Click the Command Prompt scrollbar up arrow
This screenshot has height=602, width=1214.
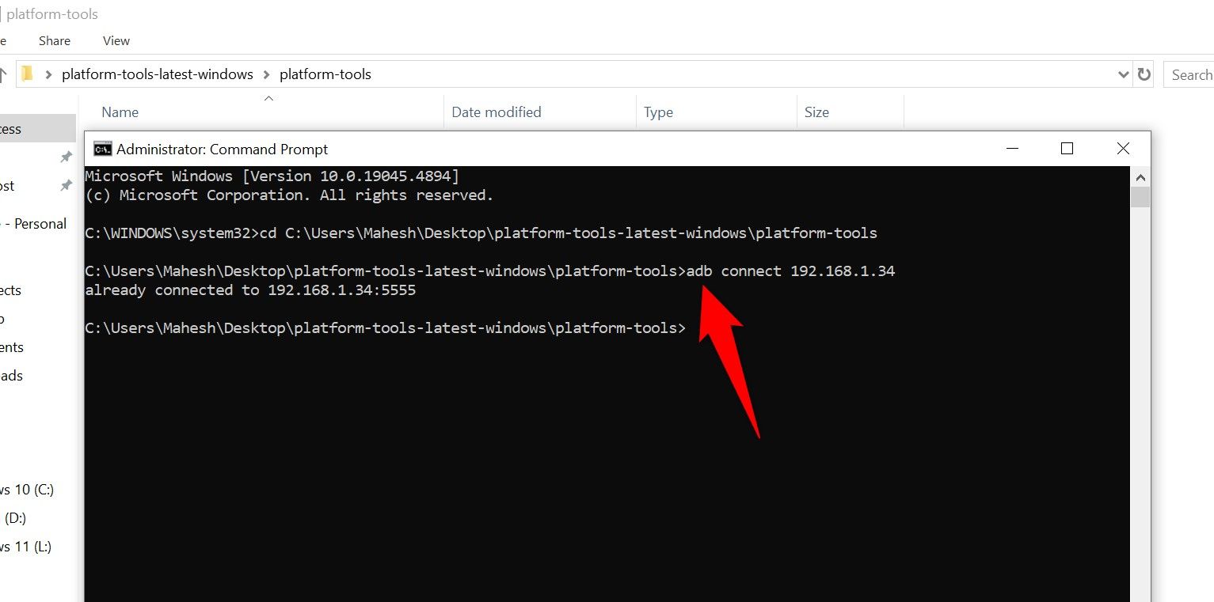(1140, 176)
